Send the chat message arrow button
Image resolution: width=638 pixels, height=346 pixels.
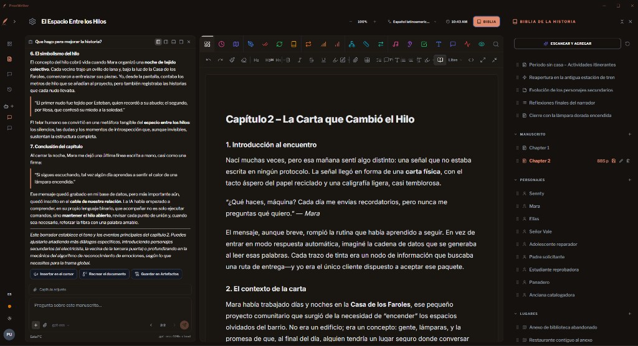pyautogui.click(x=184, y=325)
